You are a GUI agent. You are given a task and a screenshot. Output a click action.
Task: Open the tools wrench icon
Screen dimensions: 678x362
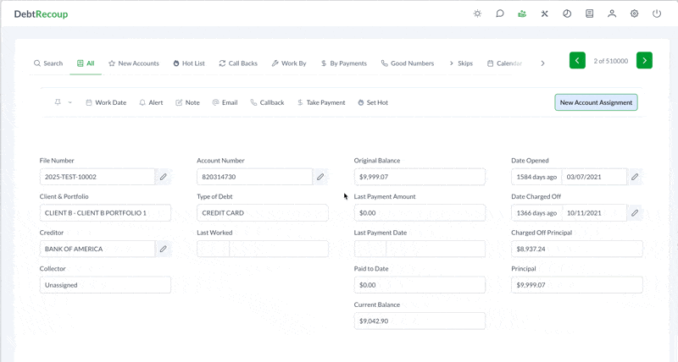(x=545, y=14)
